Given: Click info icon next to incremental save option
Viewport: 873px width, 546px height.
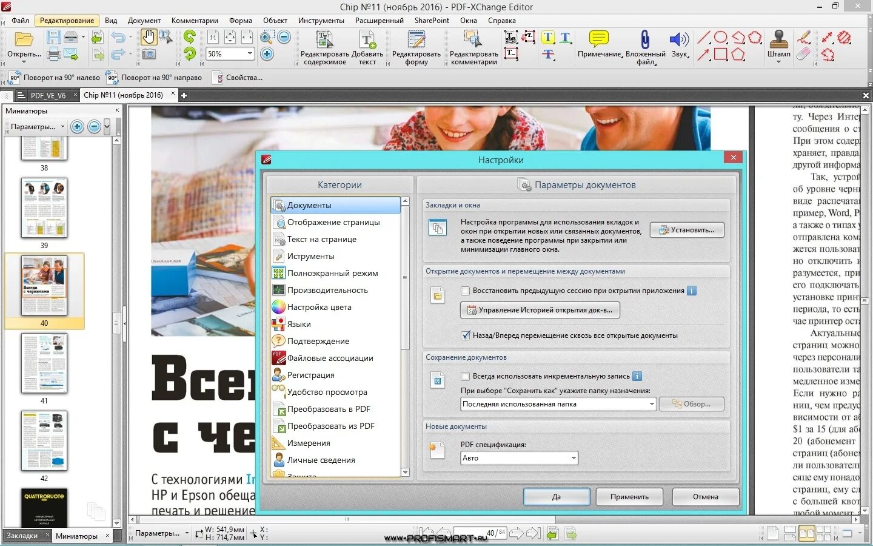Looking at the screenshot, I should (637, 376).
